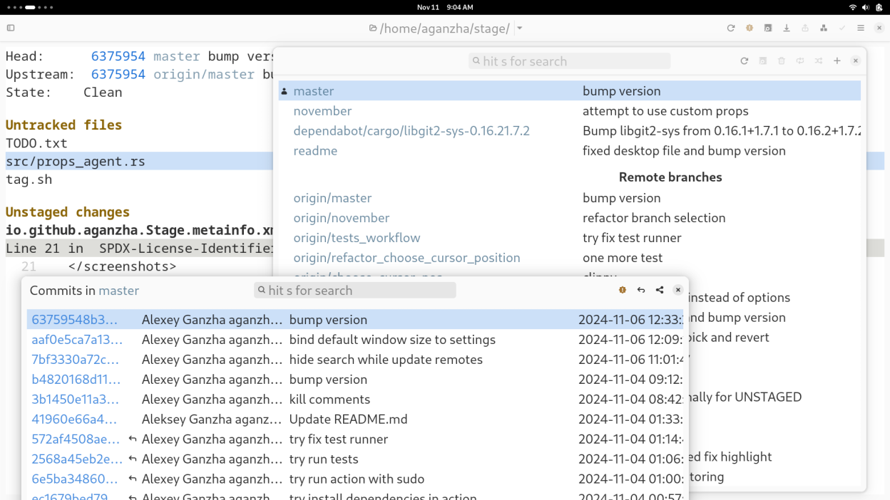890x500 pixels.
Task: Click the share-style icon in the Commits panel
Action: [x=660, y=290]
